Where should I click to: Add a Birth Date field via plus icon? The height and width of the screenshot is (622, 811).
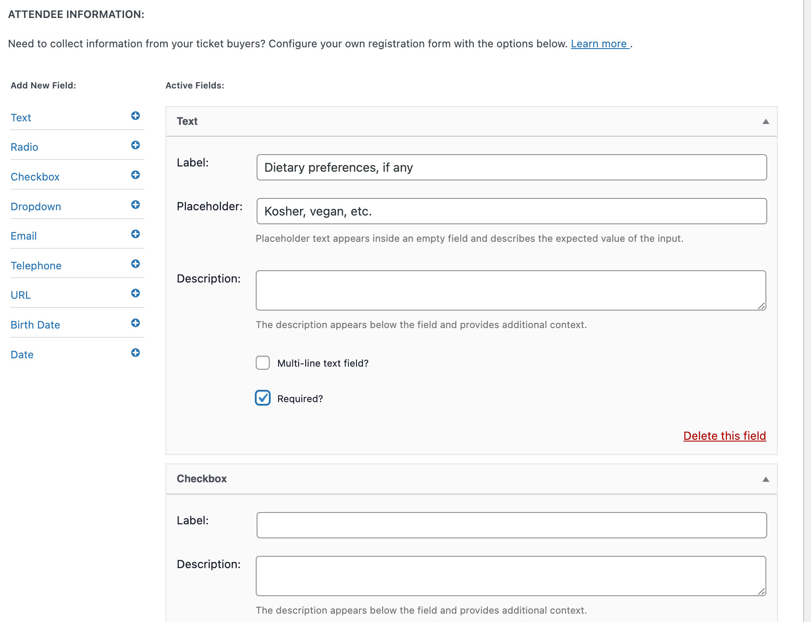(x=136, y=323)
